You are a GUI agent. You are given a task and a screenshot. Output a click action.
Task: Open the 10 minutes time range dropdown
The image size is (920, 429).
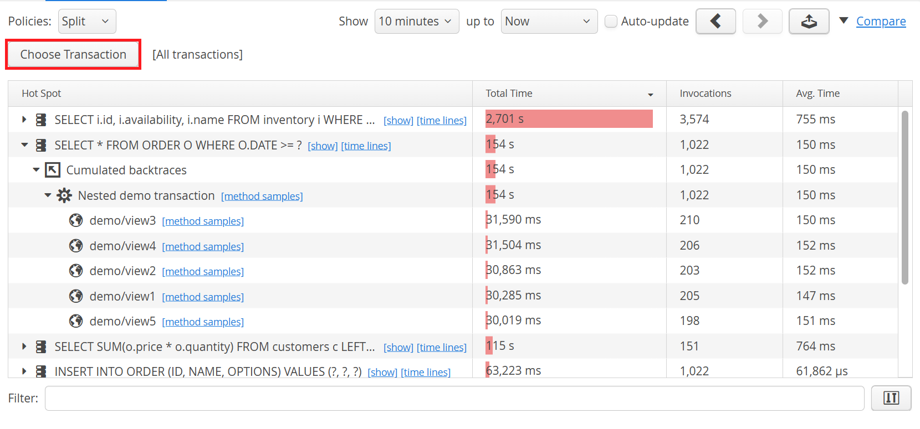tap(416, 22)
